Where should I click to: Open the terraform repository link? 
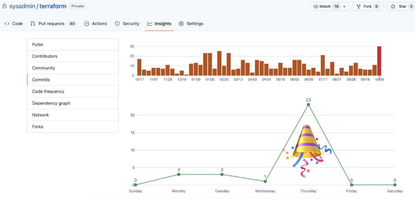point(53,6)
